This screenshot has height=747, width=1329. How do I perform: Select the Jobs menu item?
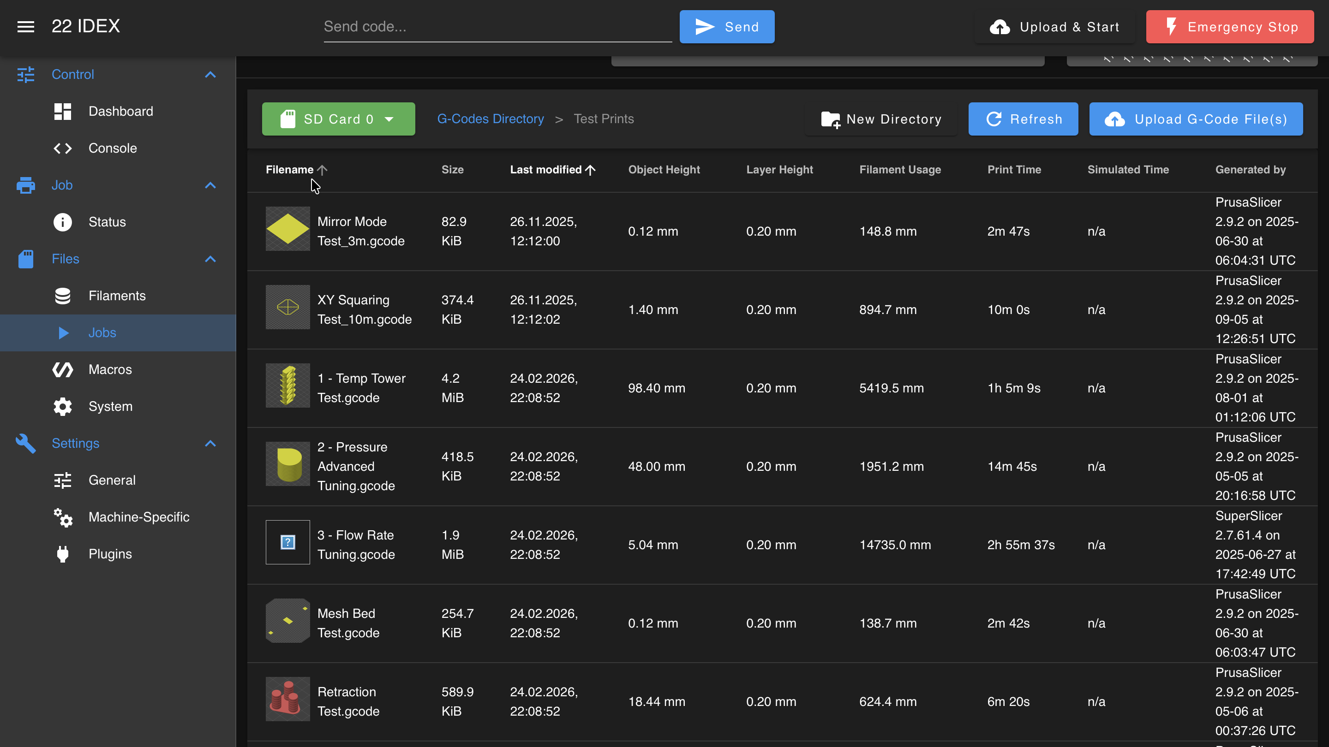pos(118,333)
